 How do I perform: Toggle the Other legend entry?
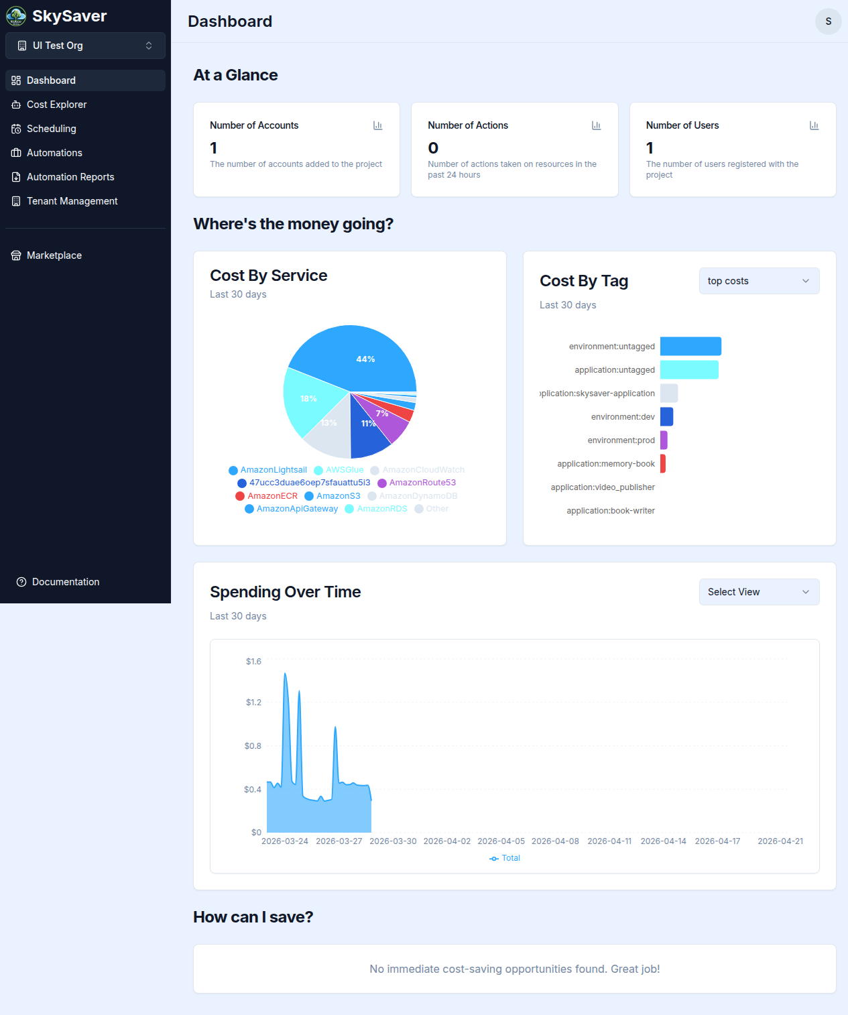point(432,509)
